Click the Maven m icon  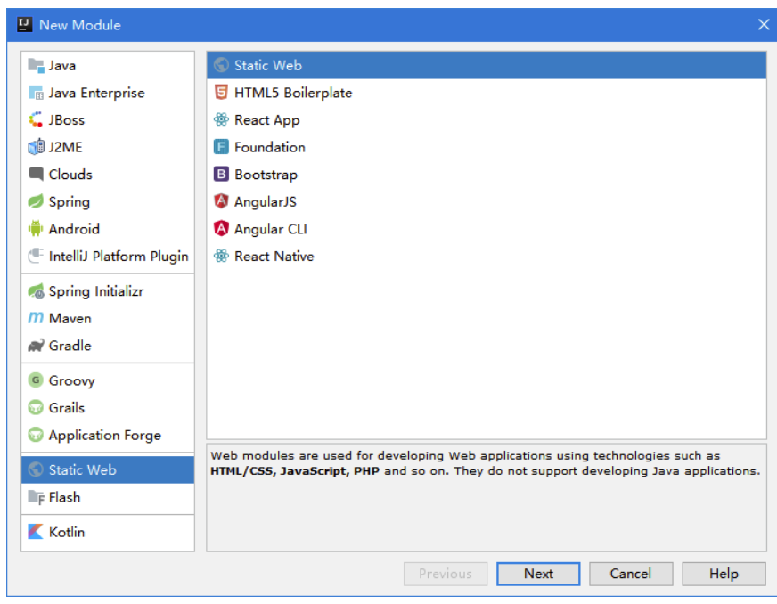pos(36,318)
